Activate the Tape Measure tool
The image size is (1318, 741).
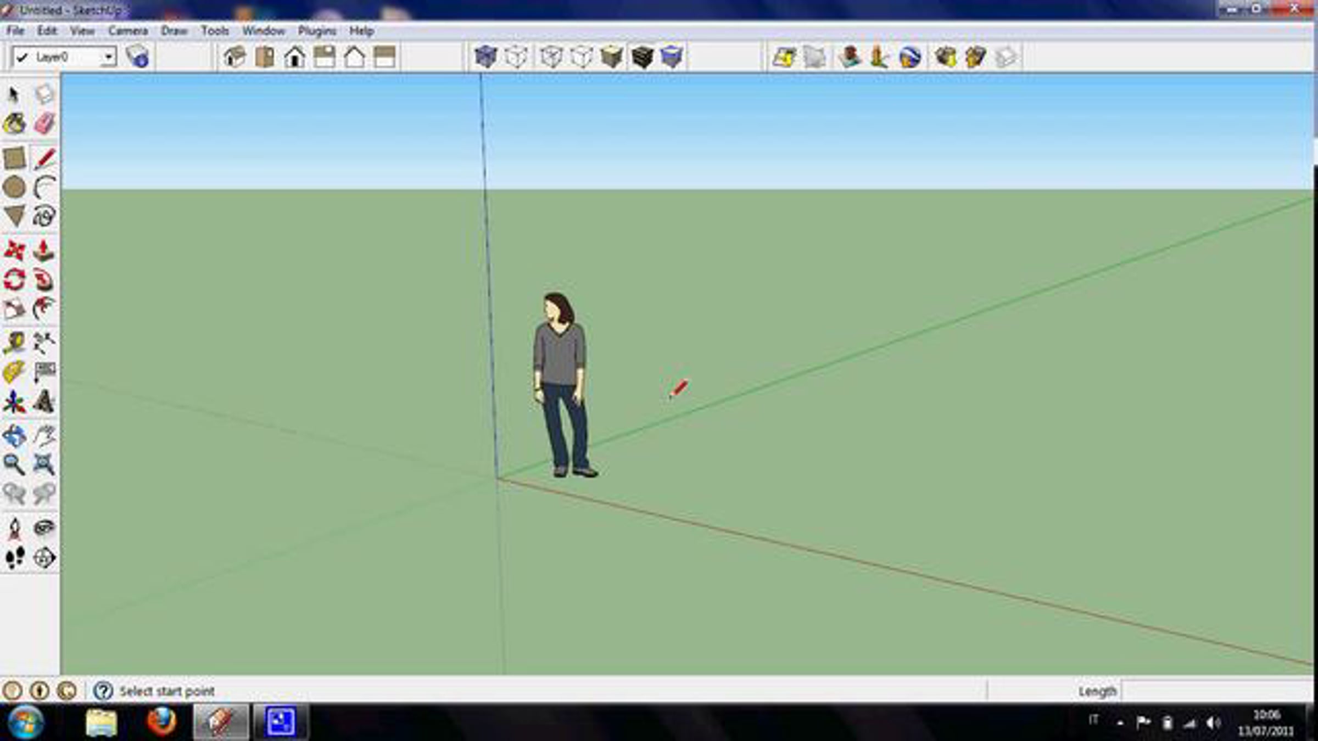(x=15, y=343)
